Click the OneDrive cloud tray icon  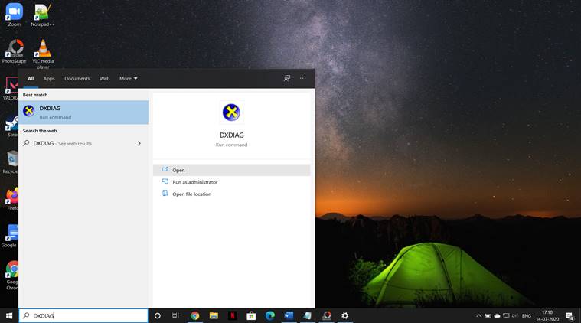pos(497,316)
